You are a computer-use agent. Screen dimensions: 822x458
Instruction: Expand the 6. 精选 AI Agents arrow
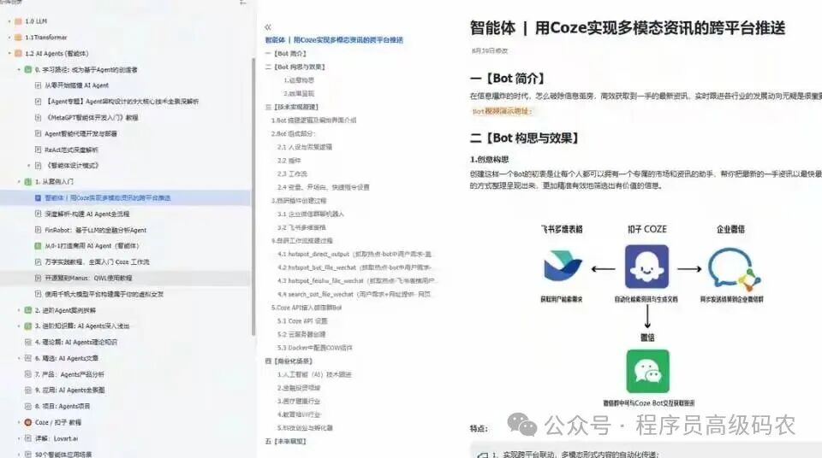tap(19, 358)
